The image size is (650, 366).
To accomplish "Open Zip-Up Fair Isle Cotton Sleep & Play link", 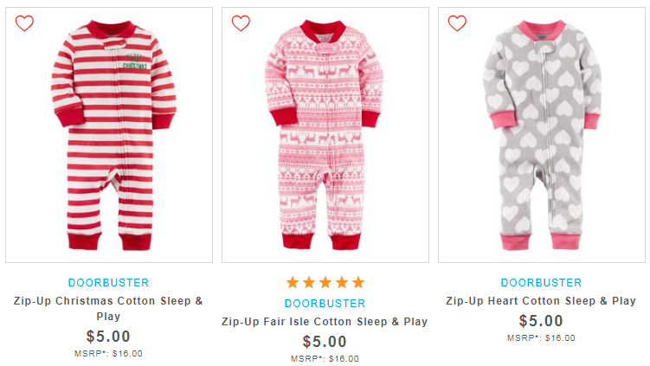I will point(325,322).
